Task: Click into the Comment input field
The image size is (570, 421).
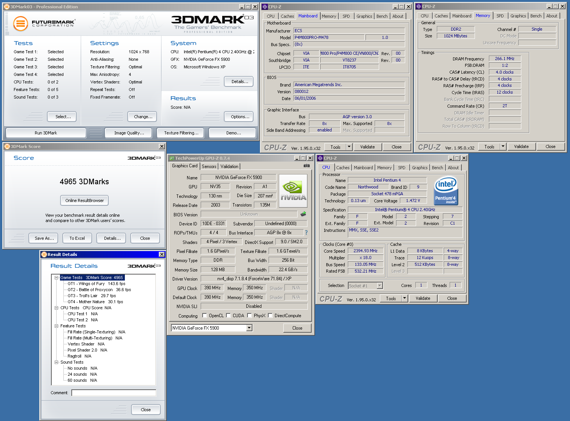Action: point(114,393)
